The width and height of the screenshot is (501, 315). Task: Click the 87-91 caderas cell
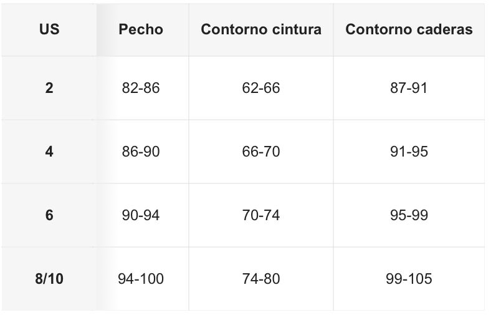pyautogui.click(x=409, y=88)
